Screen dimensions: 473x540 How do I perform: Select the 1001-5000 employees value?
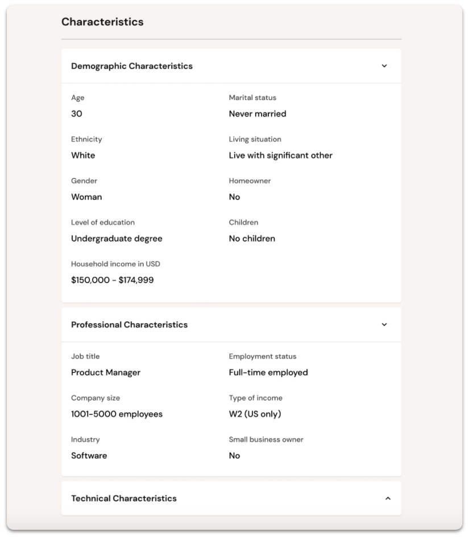(117, 414)
